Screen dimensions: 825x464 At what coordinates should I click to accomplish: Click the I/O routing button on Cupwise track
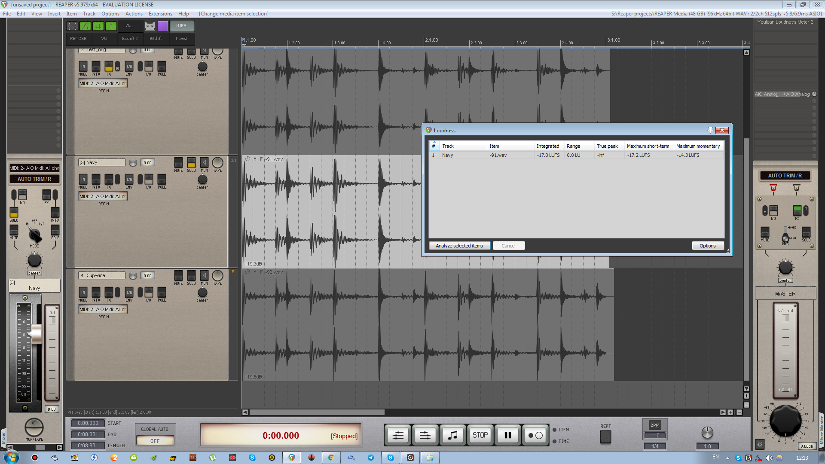[x=149, y=293]
